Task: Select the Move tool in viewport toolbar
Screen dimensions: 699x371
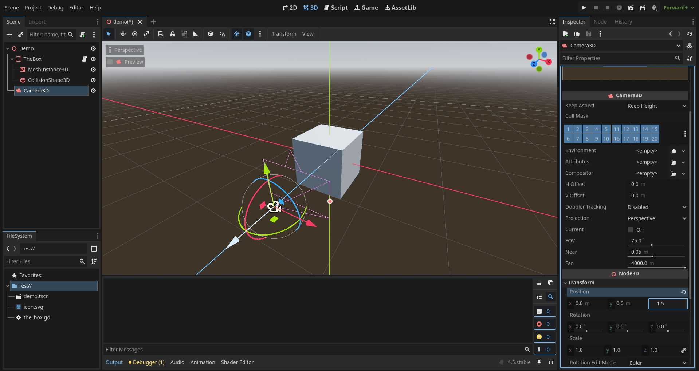Action: [123, 34]
